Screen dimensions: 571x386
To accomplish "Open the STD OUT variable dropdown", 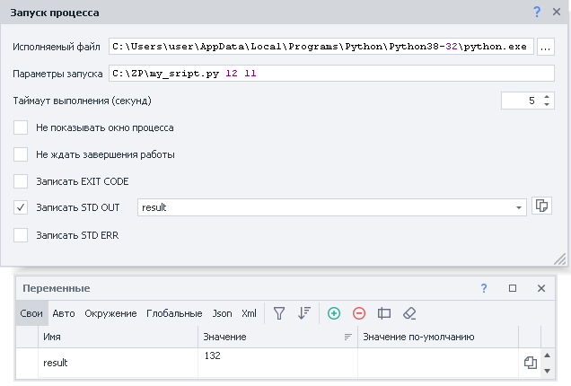I will 519,207.
